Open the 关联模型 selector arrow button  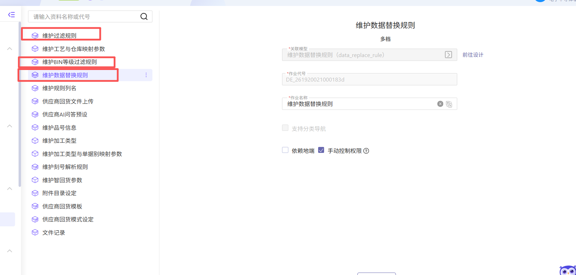[x=448, y=55]
